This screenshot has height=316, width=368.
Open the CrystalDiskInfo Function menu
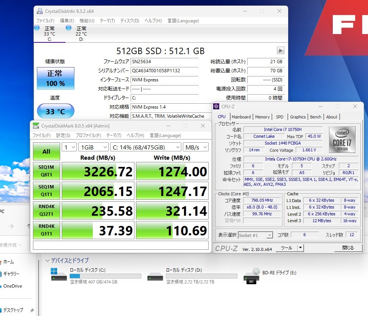click(x=87, y=21)
